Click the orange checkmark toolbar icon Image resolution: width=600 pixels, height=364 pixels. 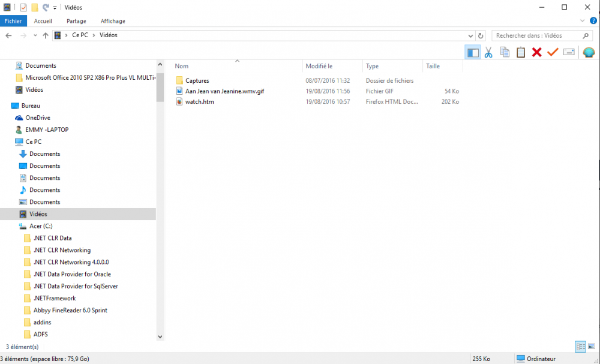(x=553, y=52)
